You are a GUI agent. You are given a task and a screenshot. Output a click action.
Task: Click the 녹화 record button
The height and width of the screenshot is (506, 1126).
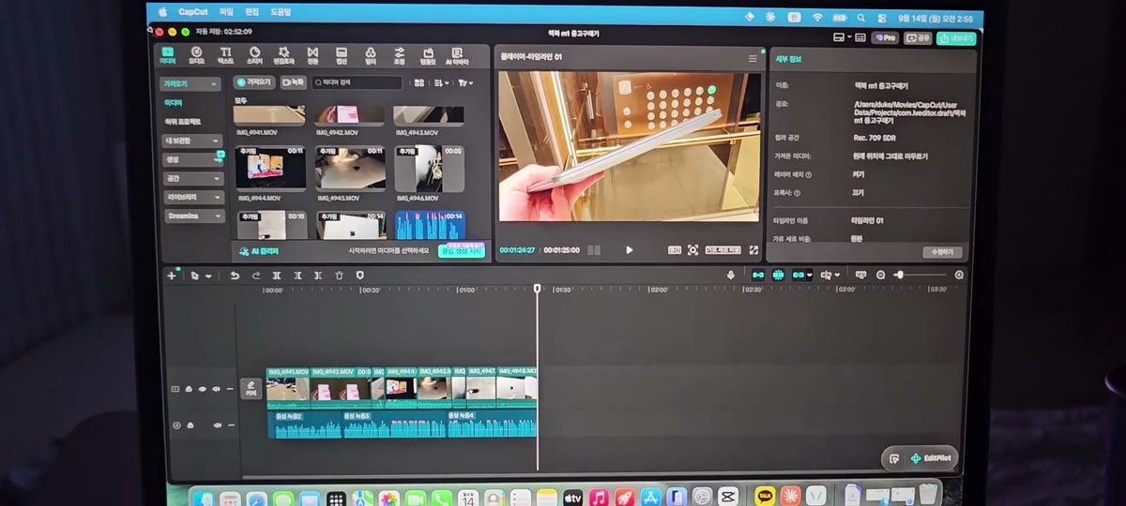point(294,82)
